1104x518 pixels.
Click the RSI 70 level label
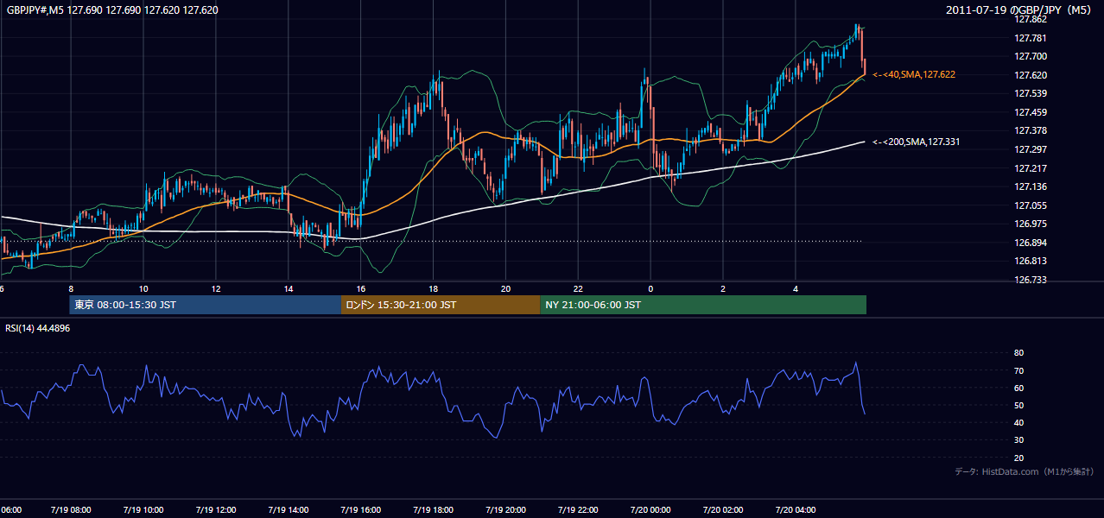pos(1018,370)
